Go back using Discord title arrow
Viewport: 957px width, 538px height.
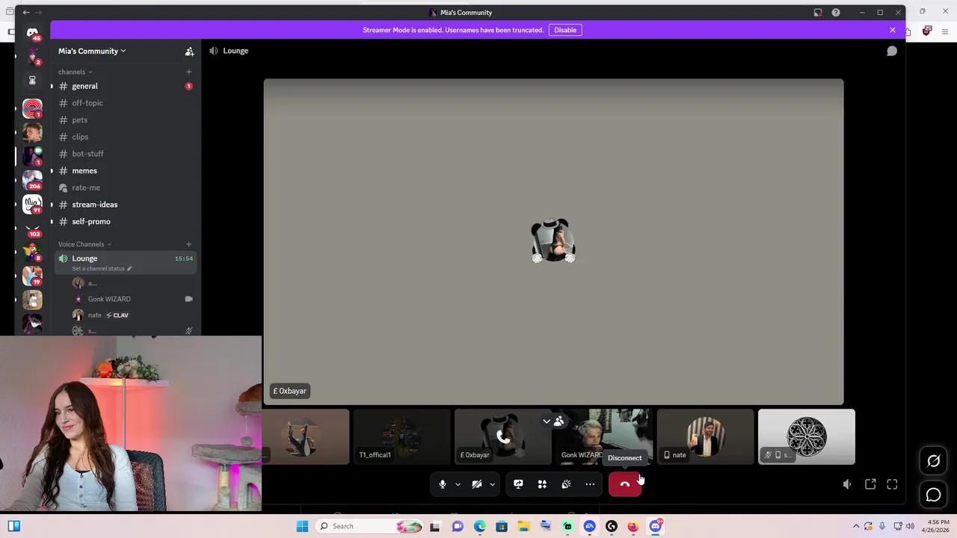click(27, 13)
